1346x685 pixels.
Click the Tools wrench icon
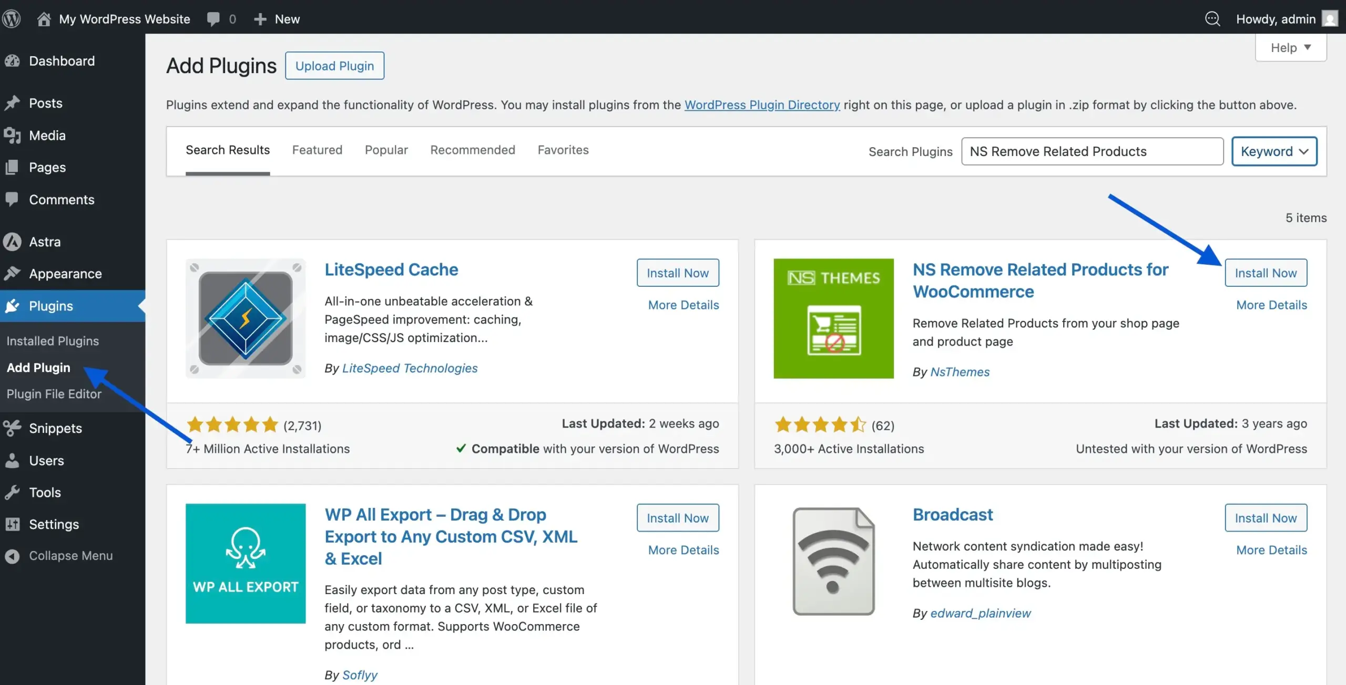tap(12, 492)
